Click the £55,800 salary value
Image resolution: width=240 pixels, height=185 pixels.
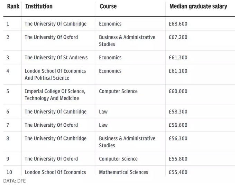point(178,159)
